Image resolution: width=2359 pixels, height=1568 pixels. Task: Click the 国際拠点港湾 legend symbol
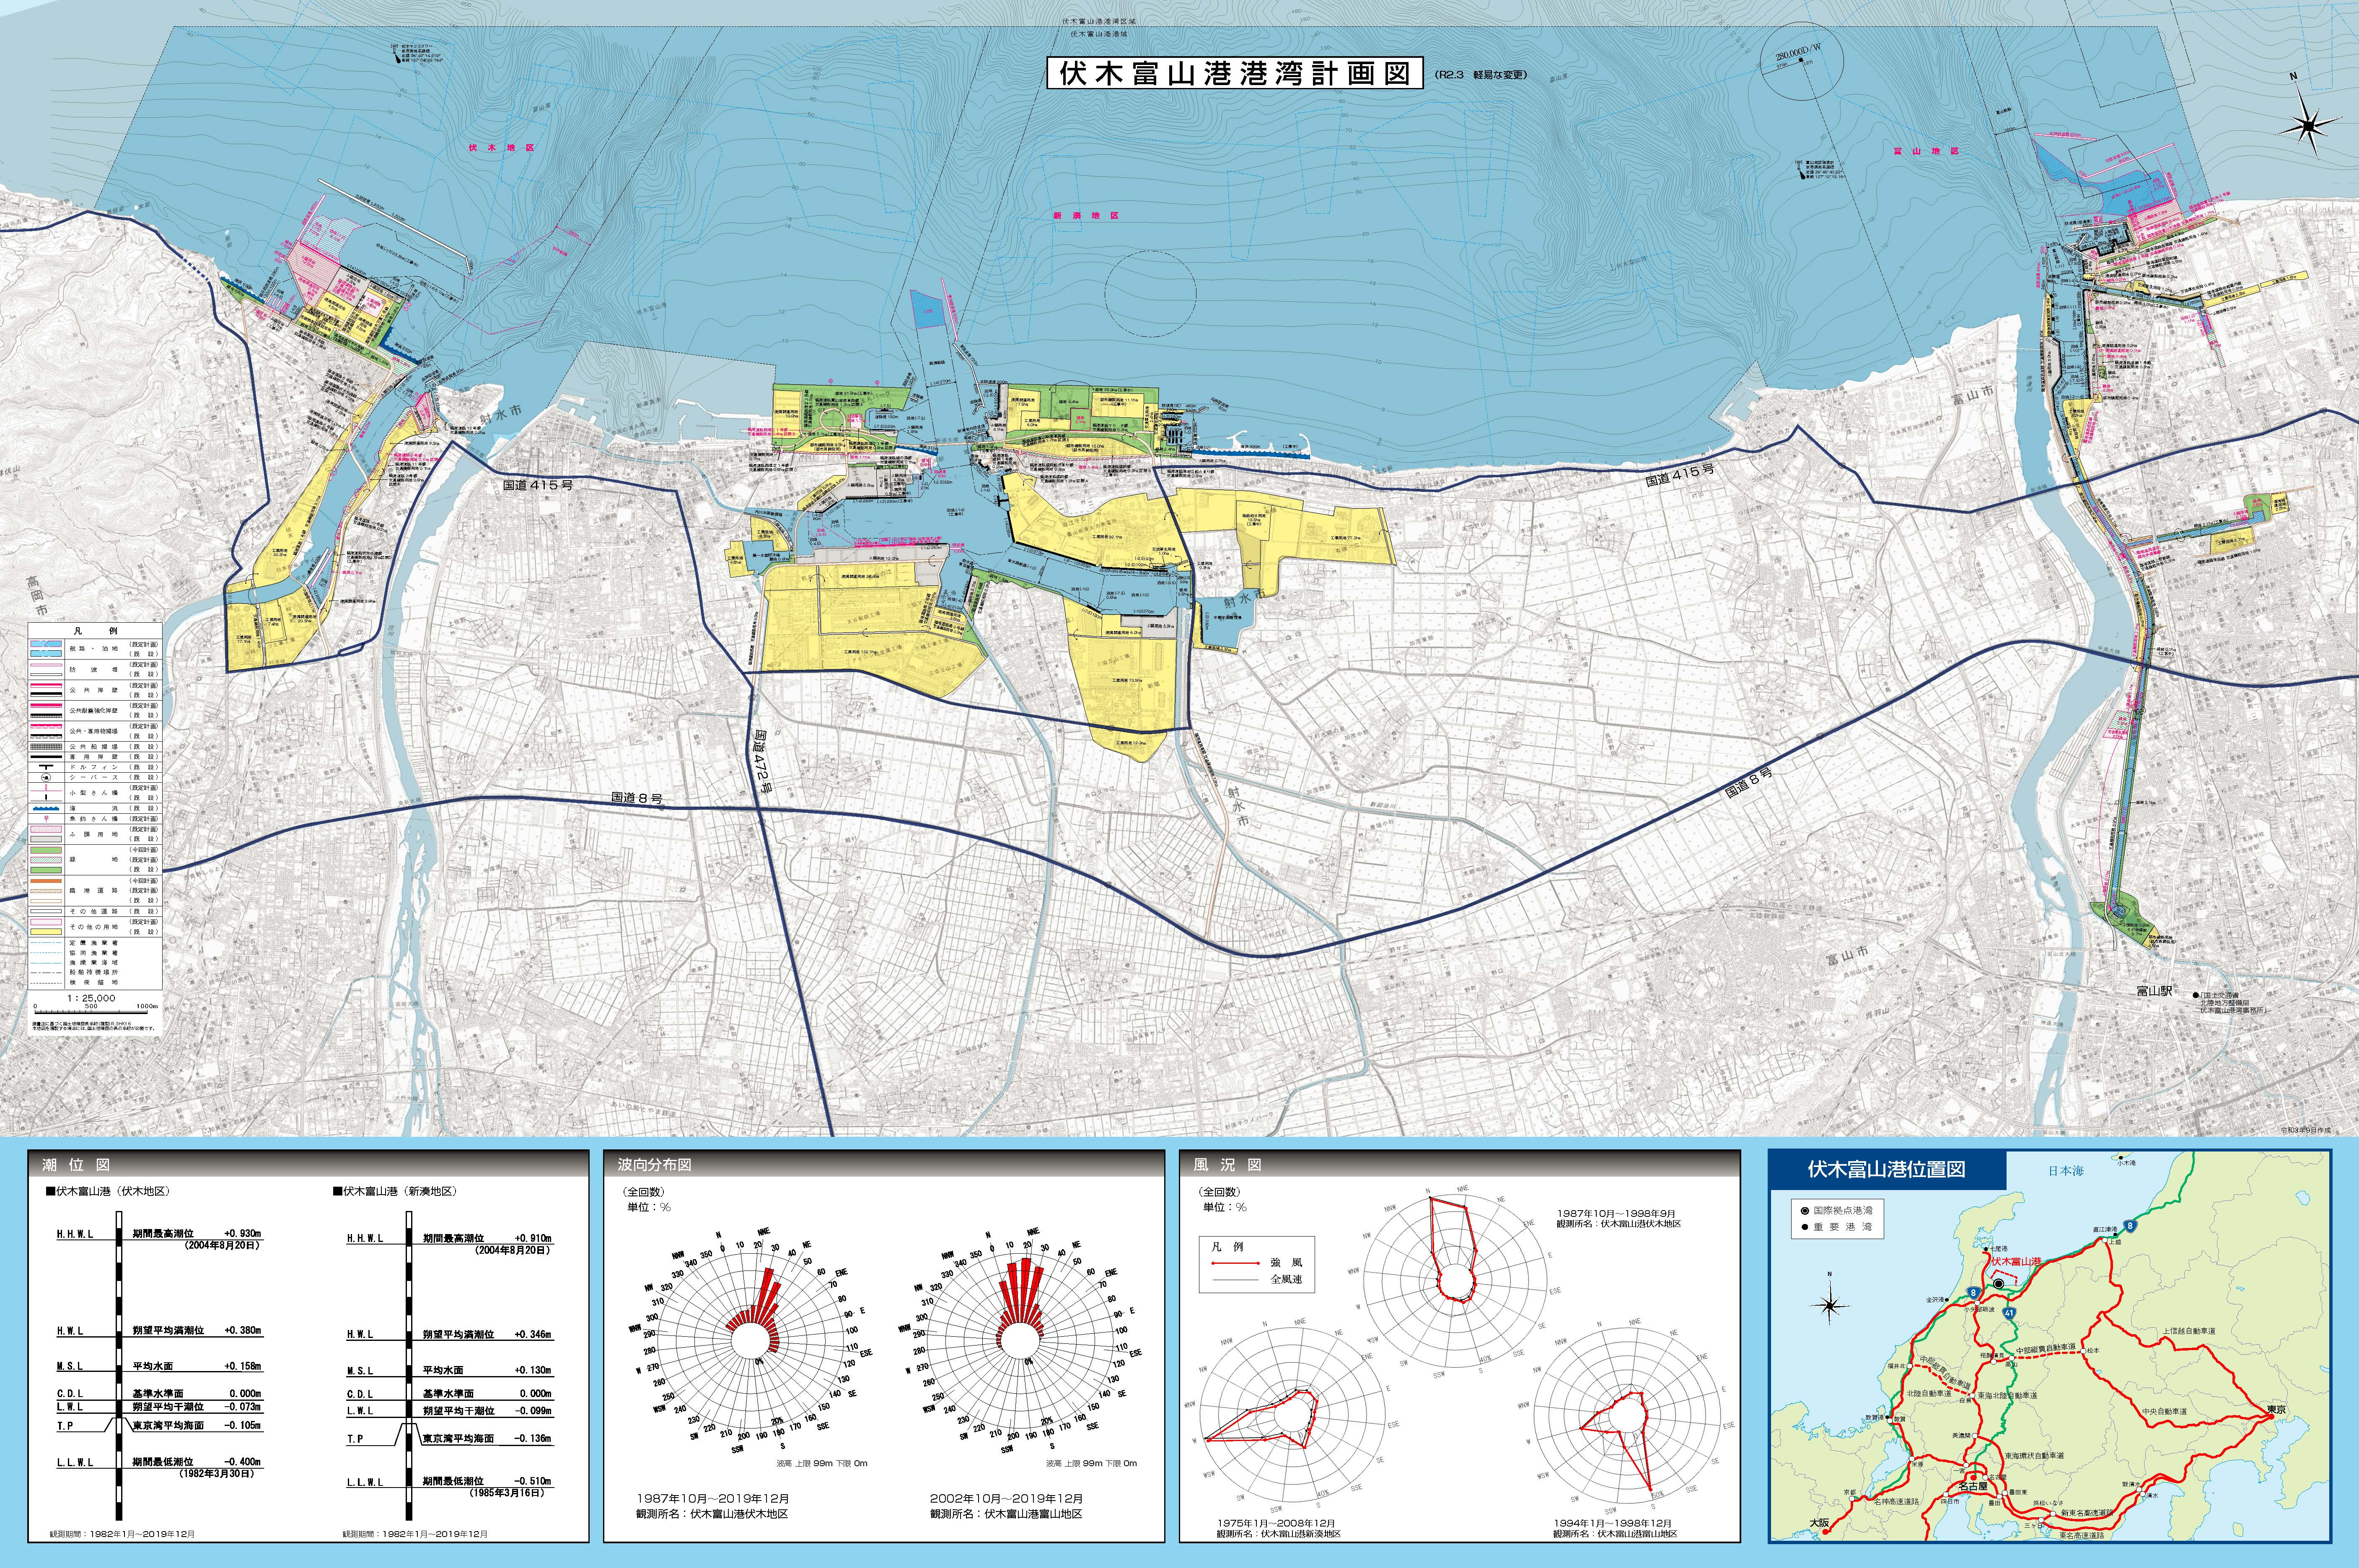click(x=1805, y=1211)
